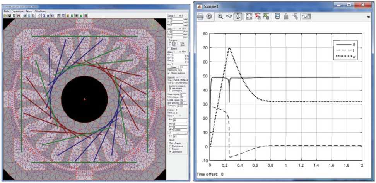The width and height of the screenshot is (376, 183).
Task: Click the a = input field
Action: (x=180, y=136)
